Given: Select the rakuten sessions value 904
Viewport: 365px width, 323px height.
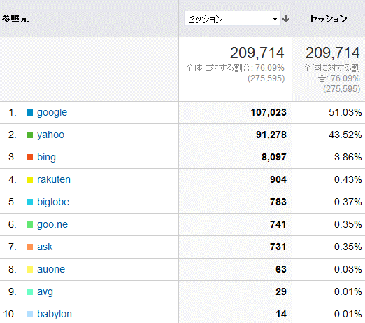Looking at the screenshot, I should [278, 180].
